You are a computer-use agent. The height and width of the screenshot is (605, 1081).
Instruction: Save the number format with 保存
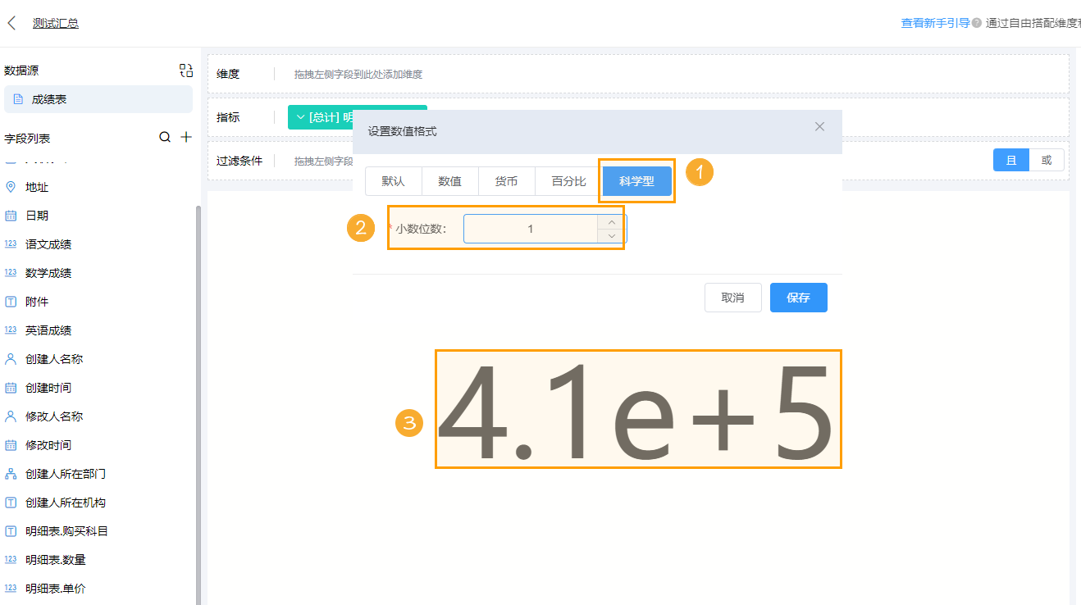click(798, 298)
